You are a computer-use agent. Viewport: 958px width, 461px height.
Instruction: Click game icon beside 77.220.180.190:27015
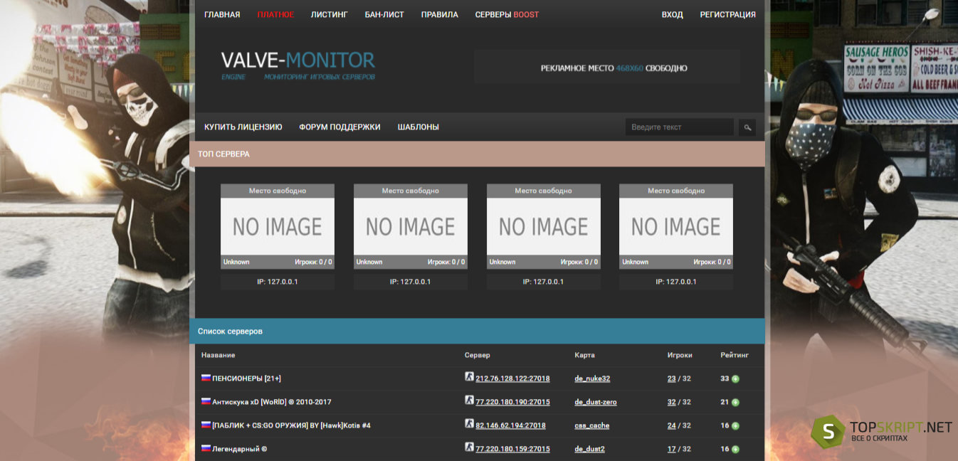click(x=469, y=401)
